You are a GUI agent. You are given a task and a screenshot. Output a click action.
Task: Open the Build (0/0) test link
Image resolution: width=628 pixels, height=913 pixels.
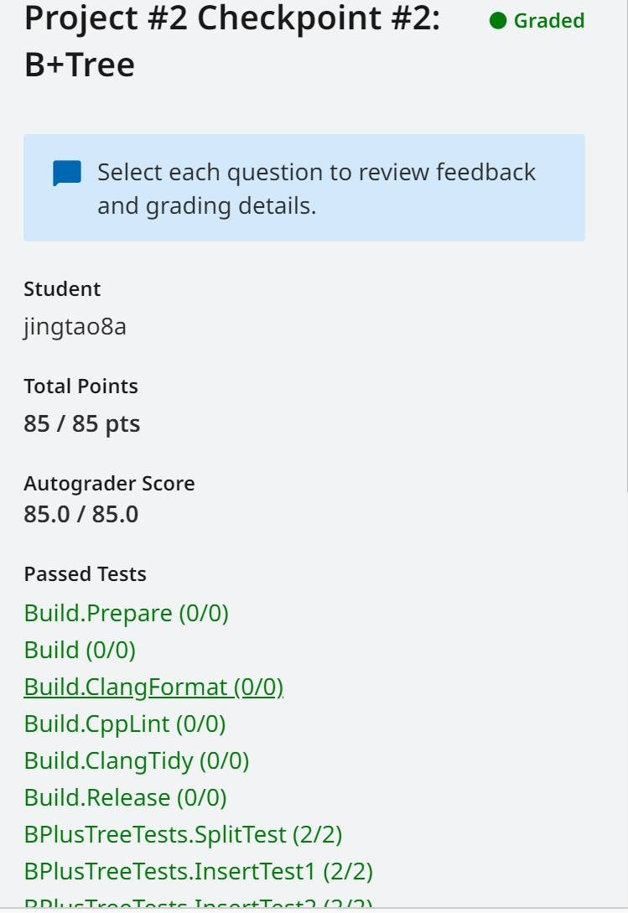click(x=80, y=650)
